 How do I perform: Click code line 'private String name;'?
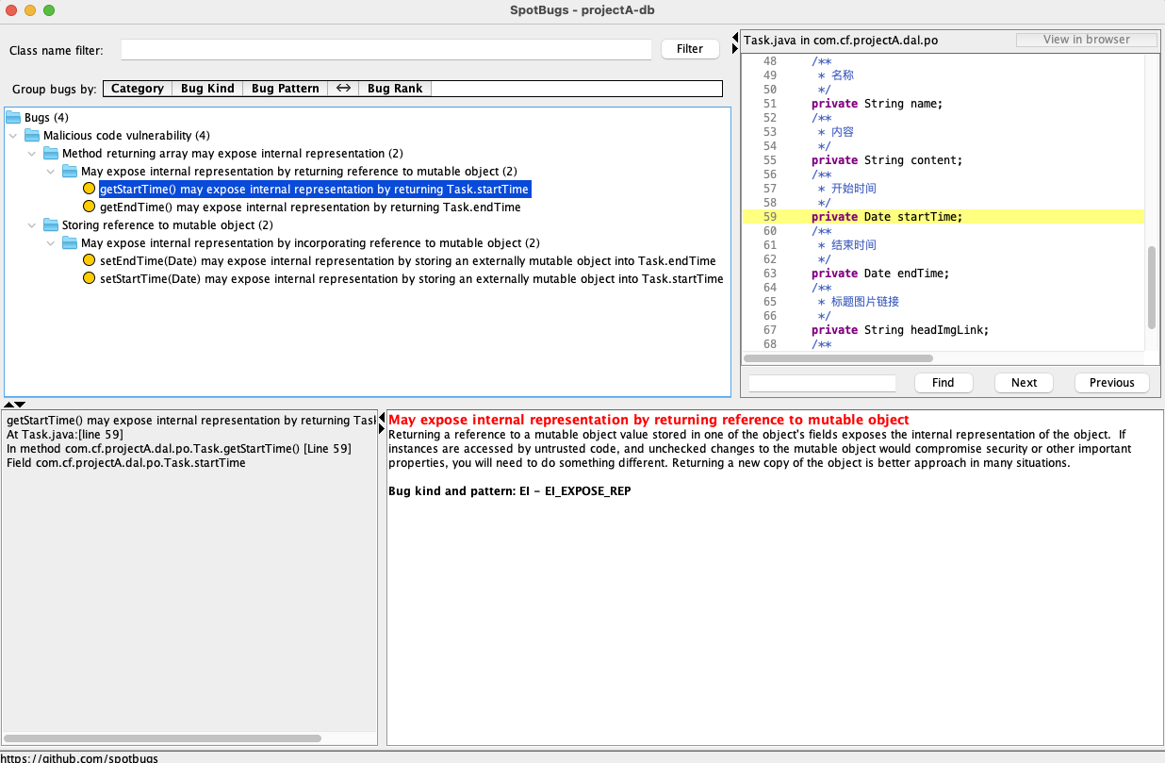(877, 104)
